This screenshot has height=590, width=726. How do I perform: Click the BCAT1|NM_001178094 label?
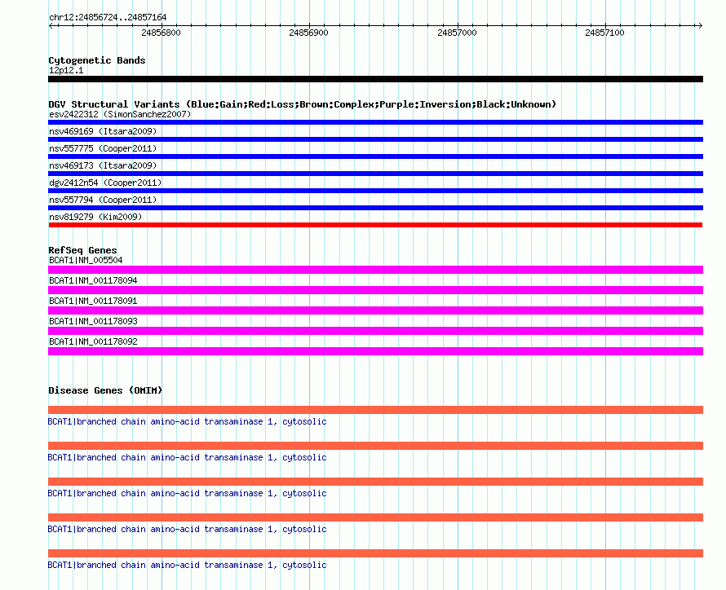coord(93,280)
